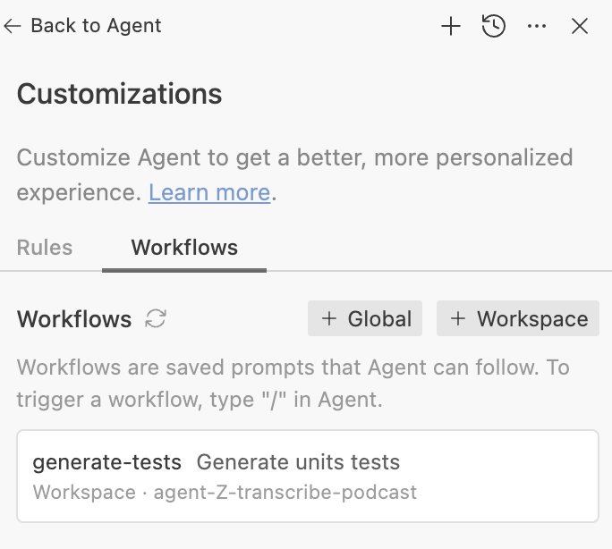Click the 'Workflows are saved prompts' help text
612x549 pixels.
pyautogui.click(x=293, y=384)
